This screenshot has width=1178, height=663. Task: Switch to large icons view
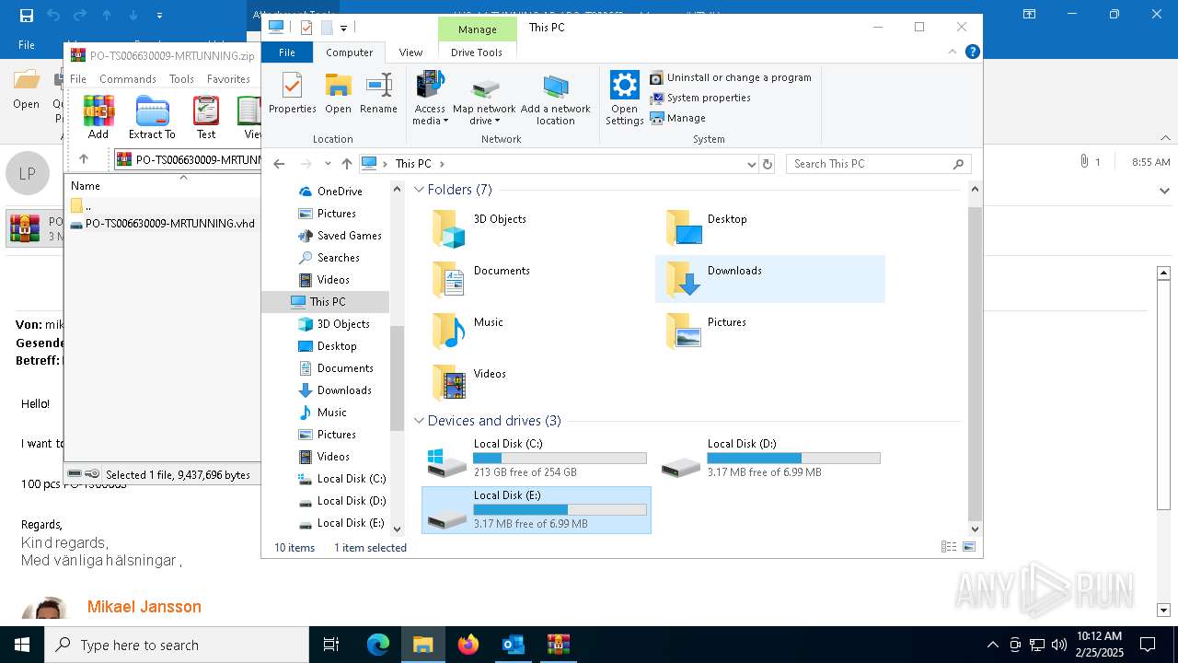(968, 547)
